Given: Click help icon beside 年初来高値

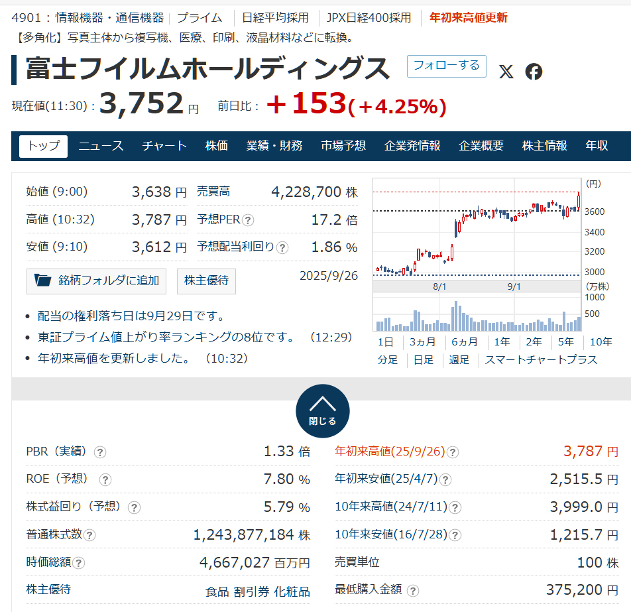Looking at the screenshot, I should pos(453,452).
